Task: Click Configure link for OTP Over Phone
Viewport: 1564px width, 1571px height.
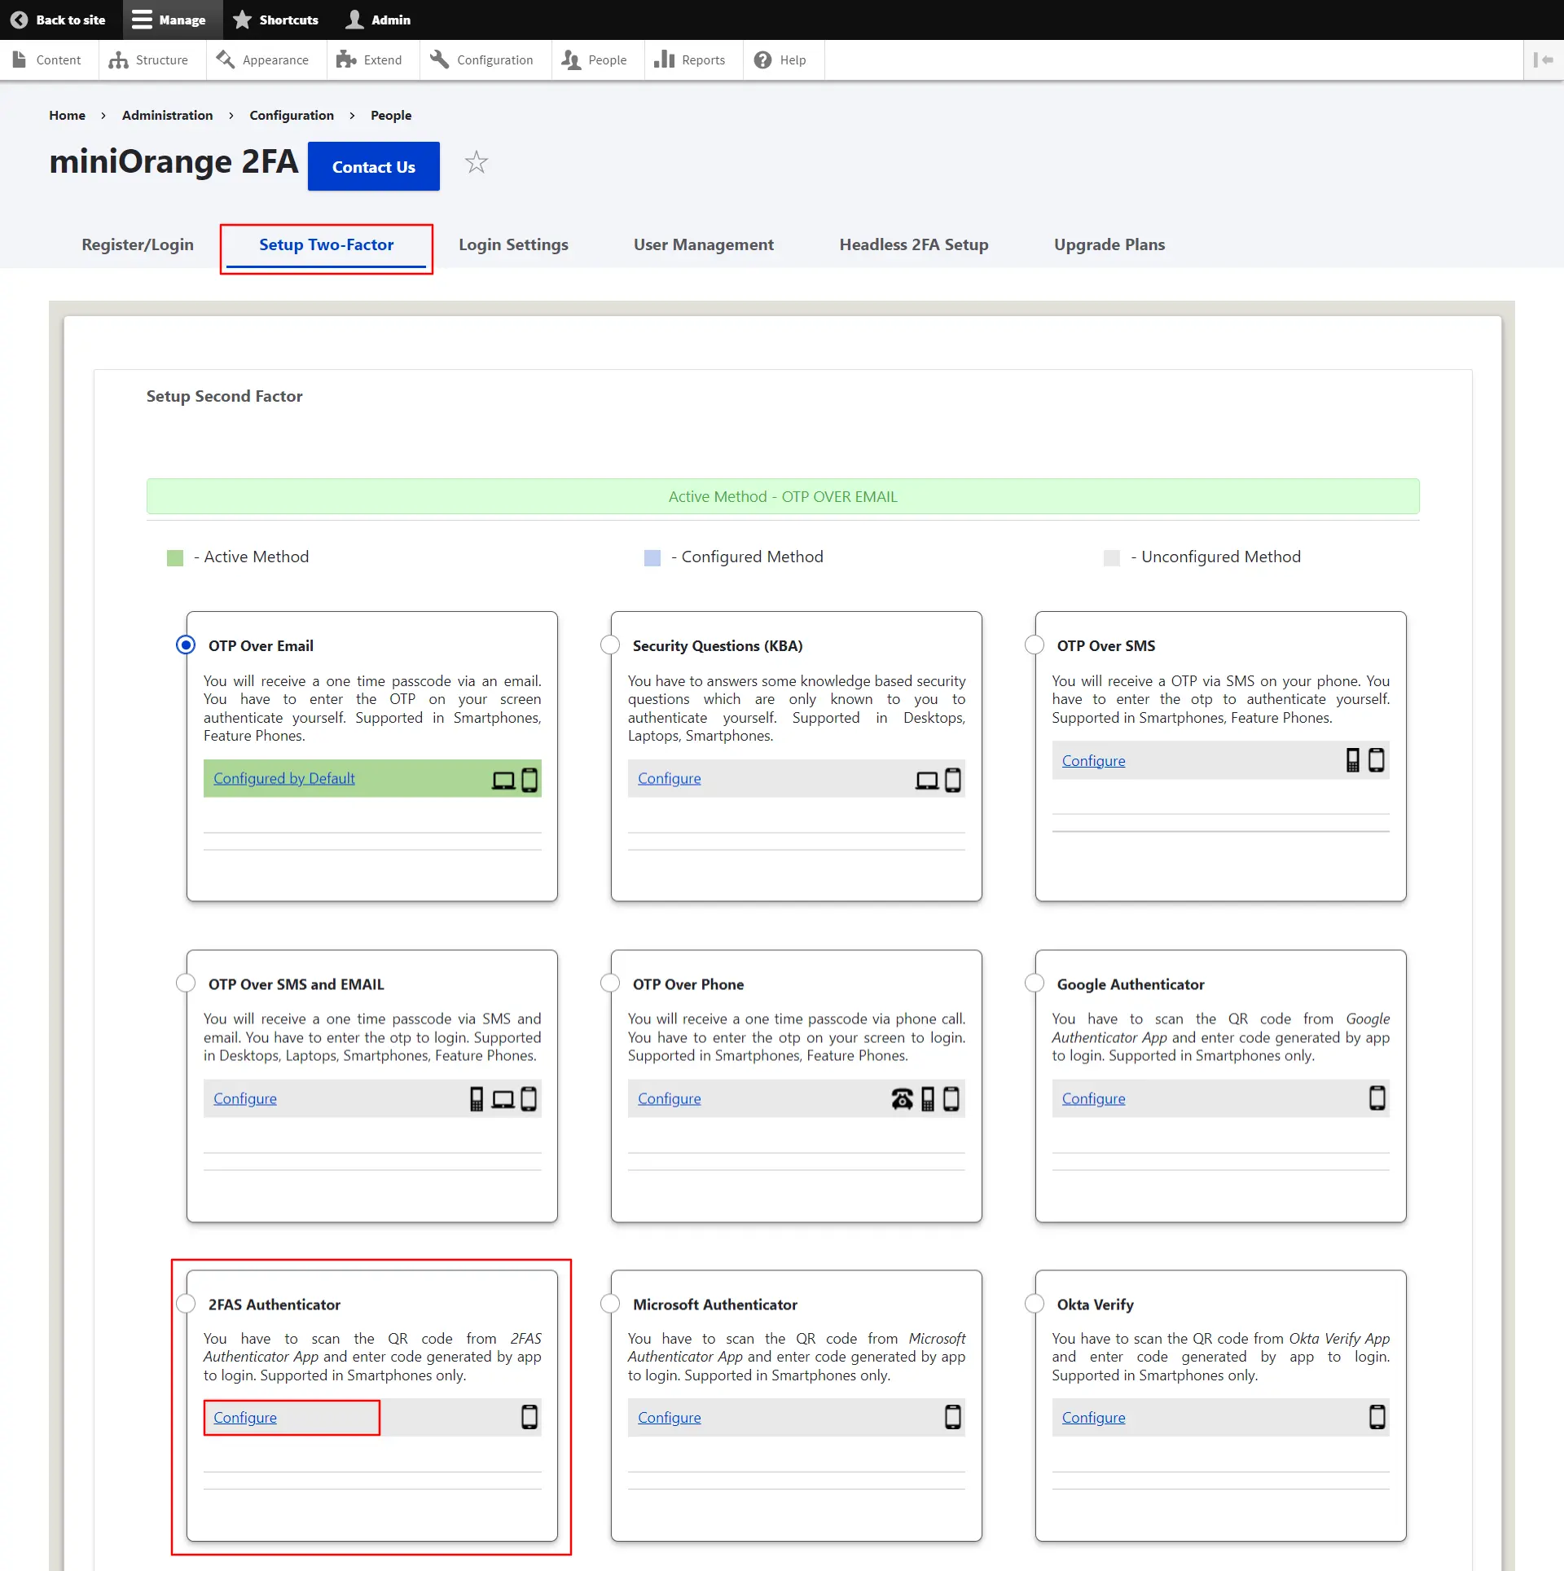Action: 670,1098
